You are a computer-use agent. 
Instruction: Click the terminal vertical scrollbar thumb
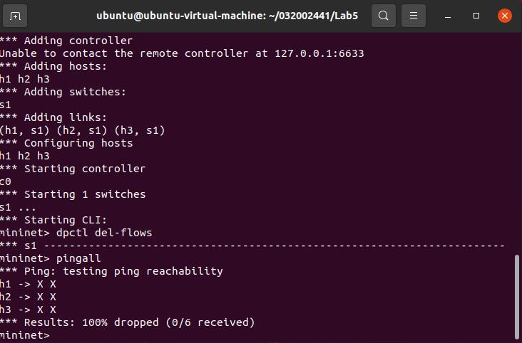click(517, 297)
